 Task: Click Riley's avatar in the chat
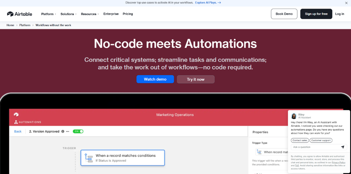294,116
